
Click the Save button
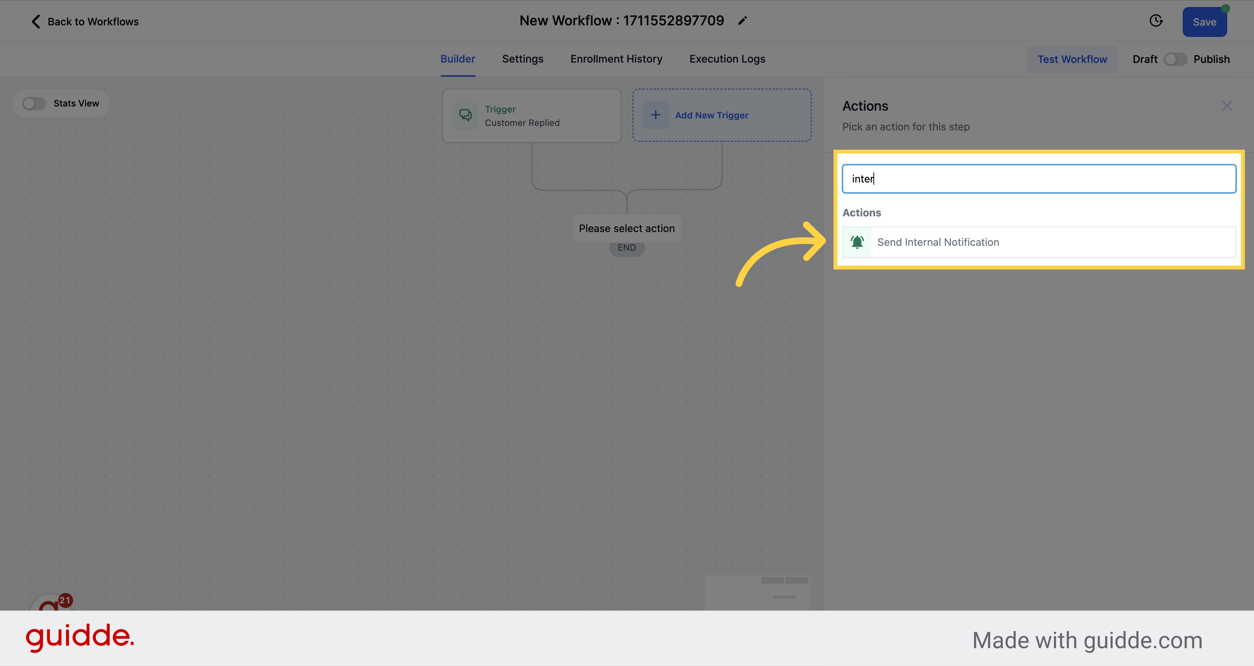(x=1205, y=21)
